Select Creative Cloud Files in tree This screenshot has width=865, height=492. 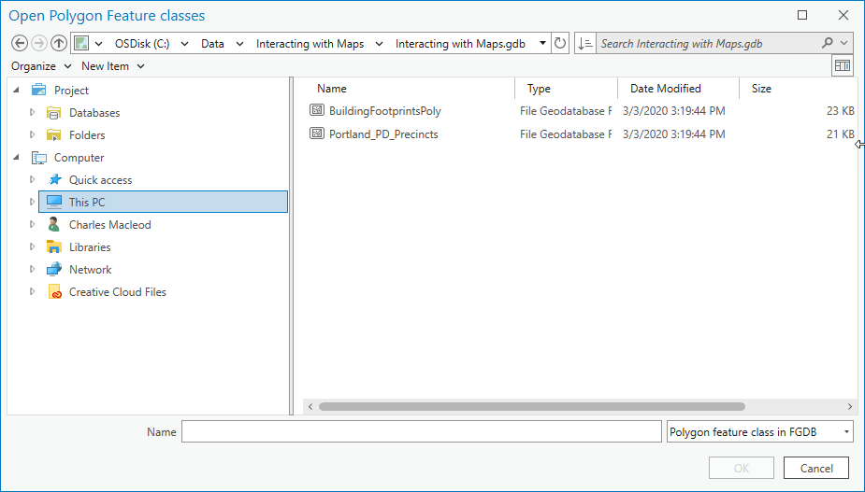pyautogui.click(x=117, y=292)
